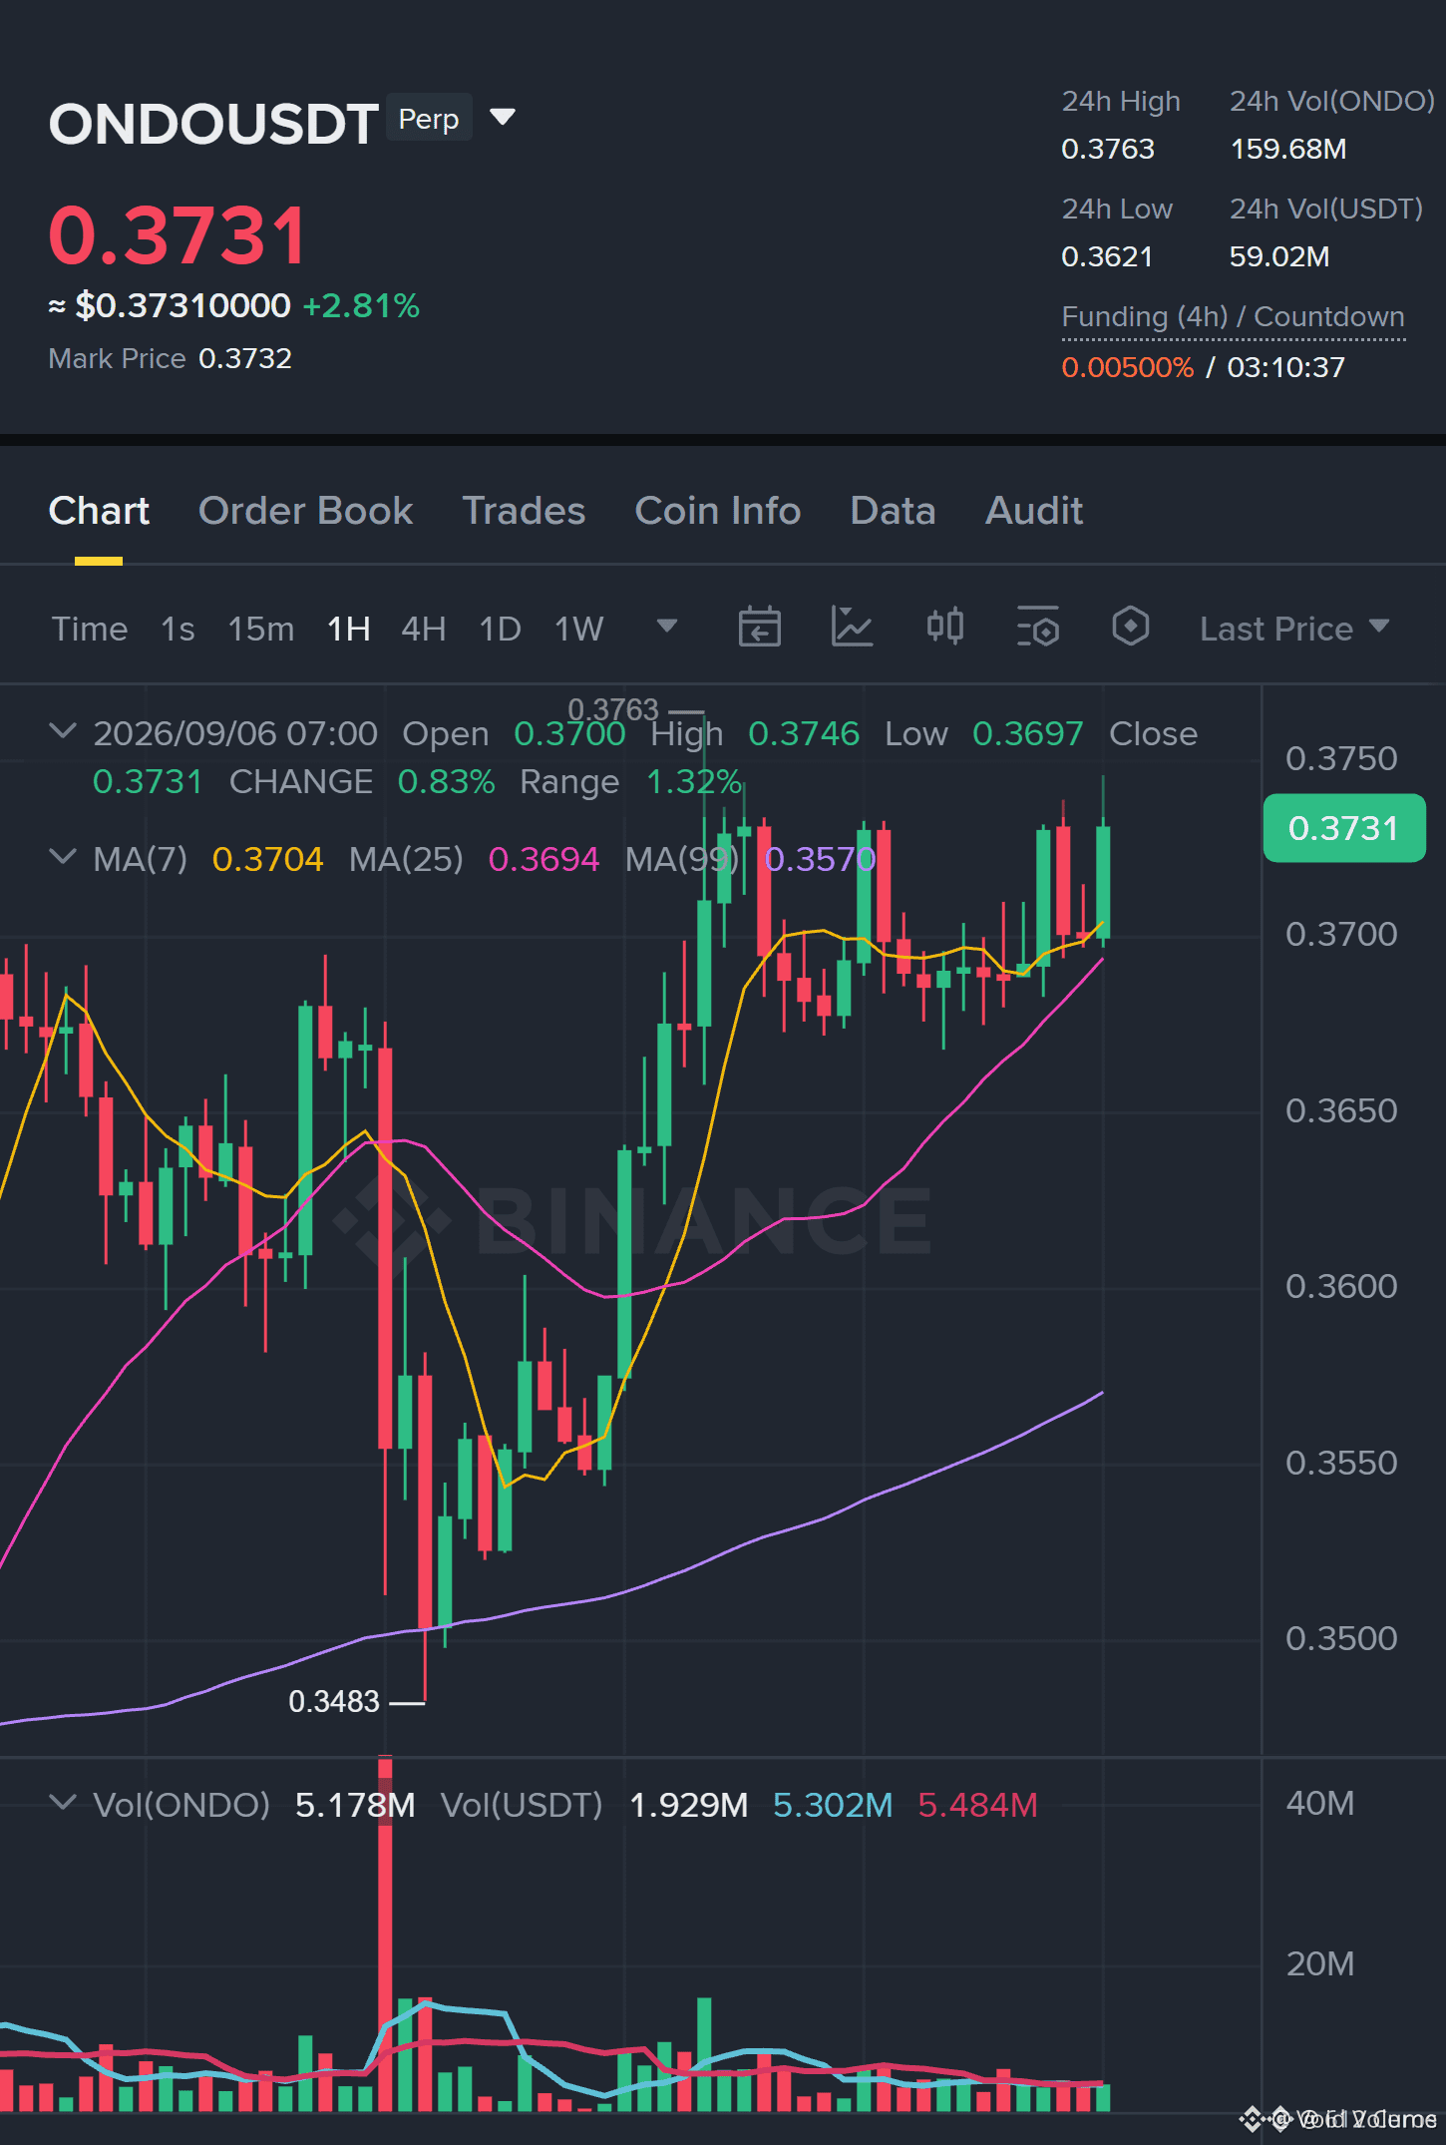This screenshot has height=2145, width=1446.
Task: Open the Last Price dropdown
Action: pyautogui.click(x=1294, y=629)
